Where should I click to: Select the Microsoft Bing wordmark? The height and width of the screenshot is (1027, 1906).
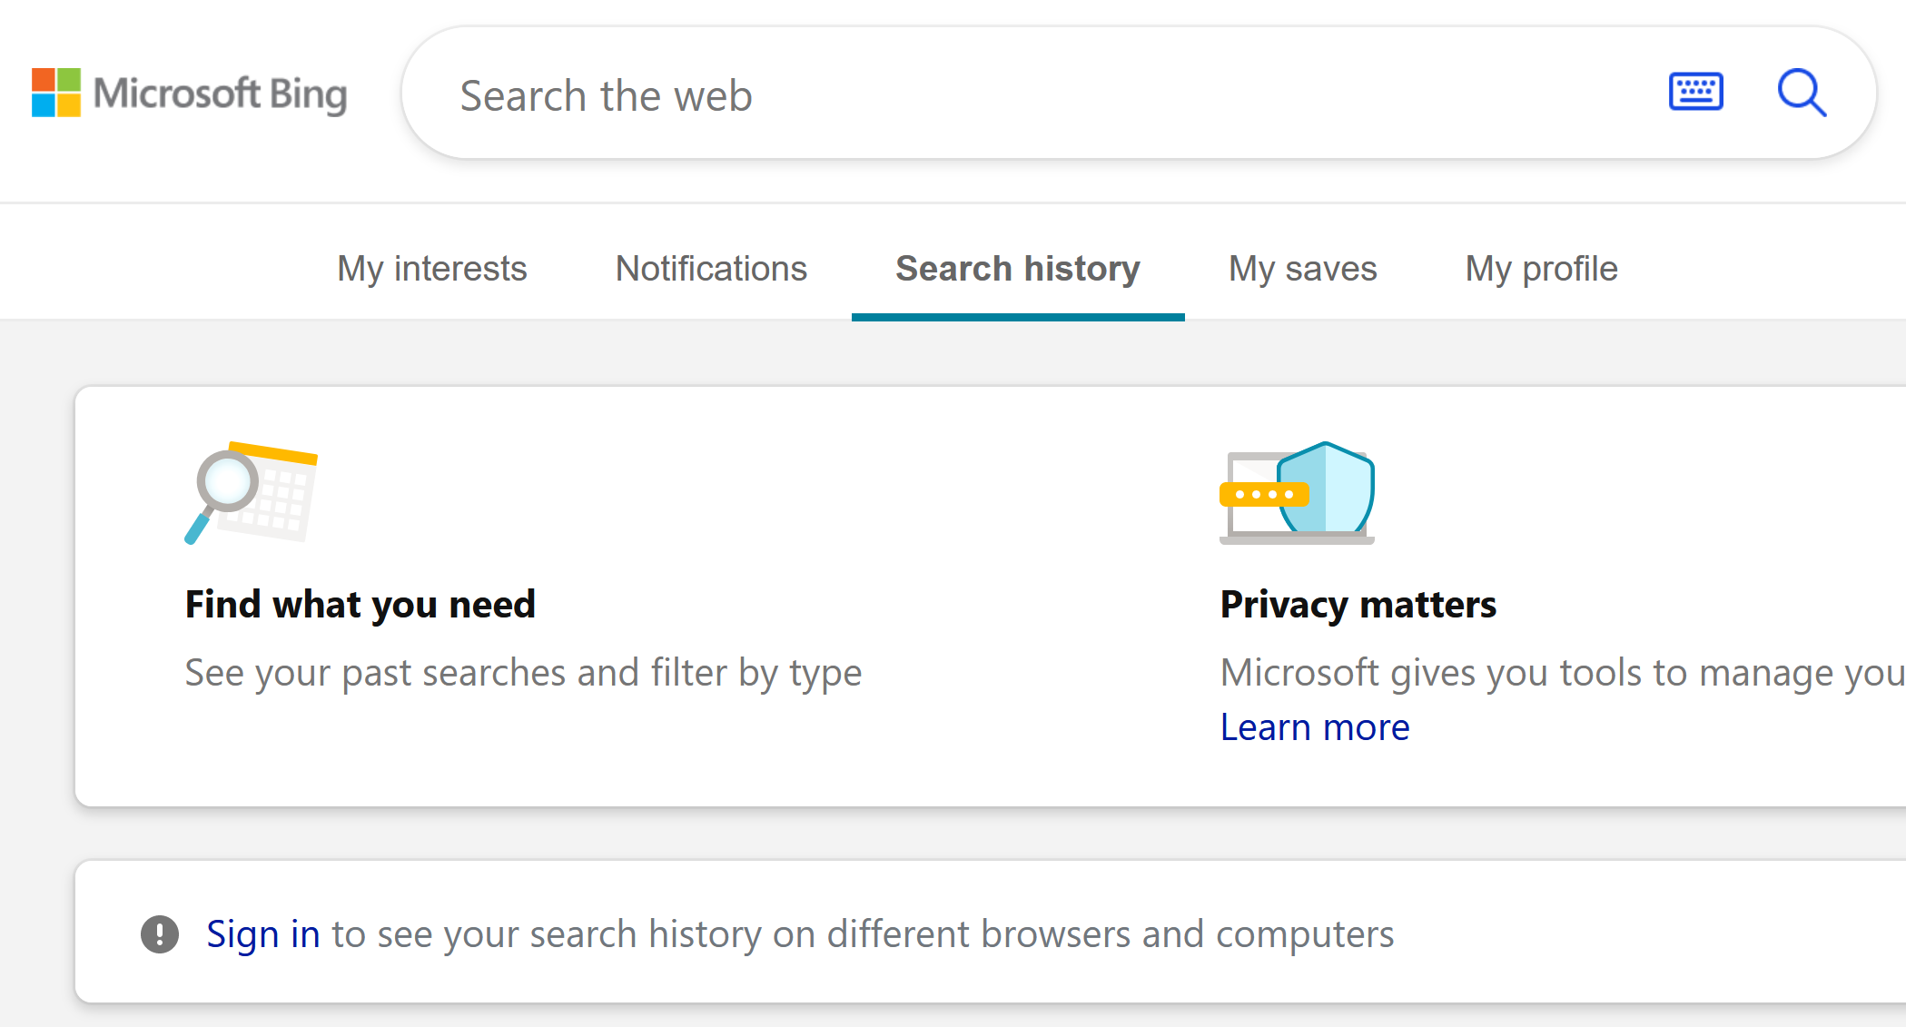coord(220,94)
